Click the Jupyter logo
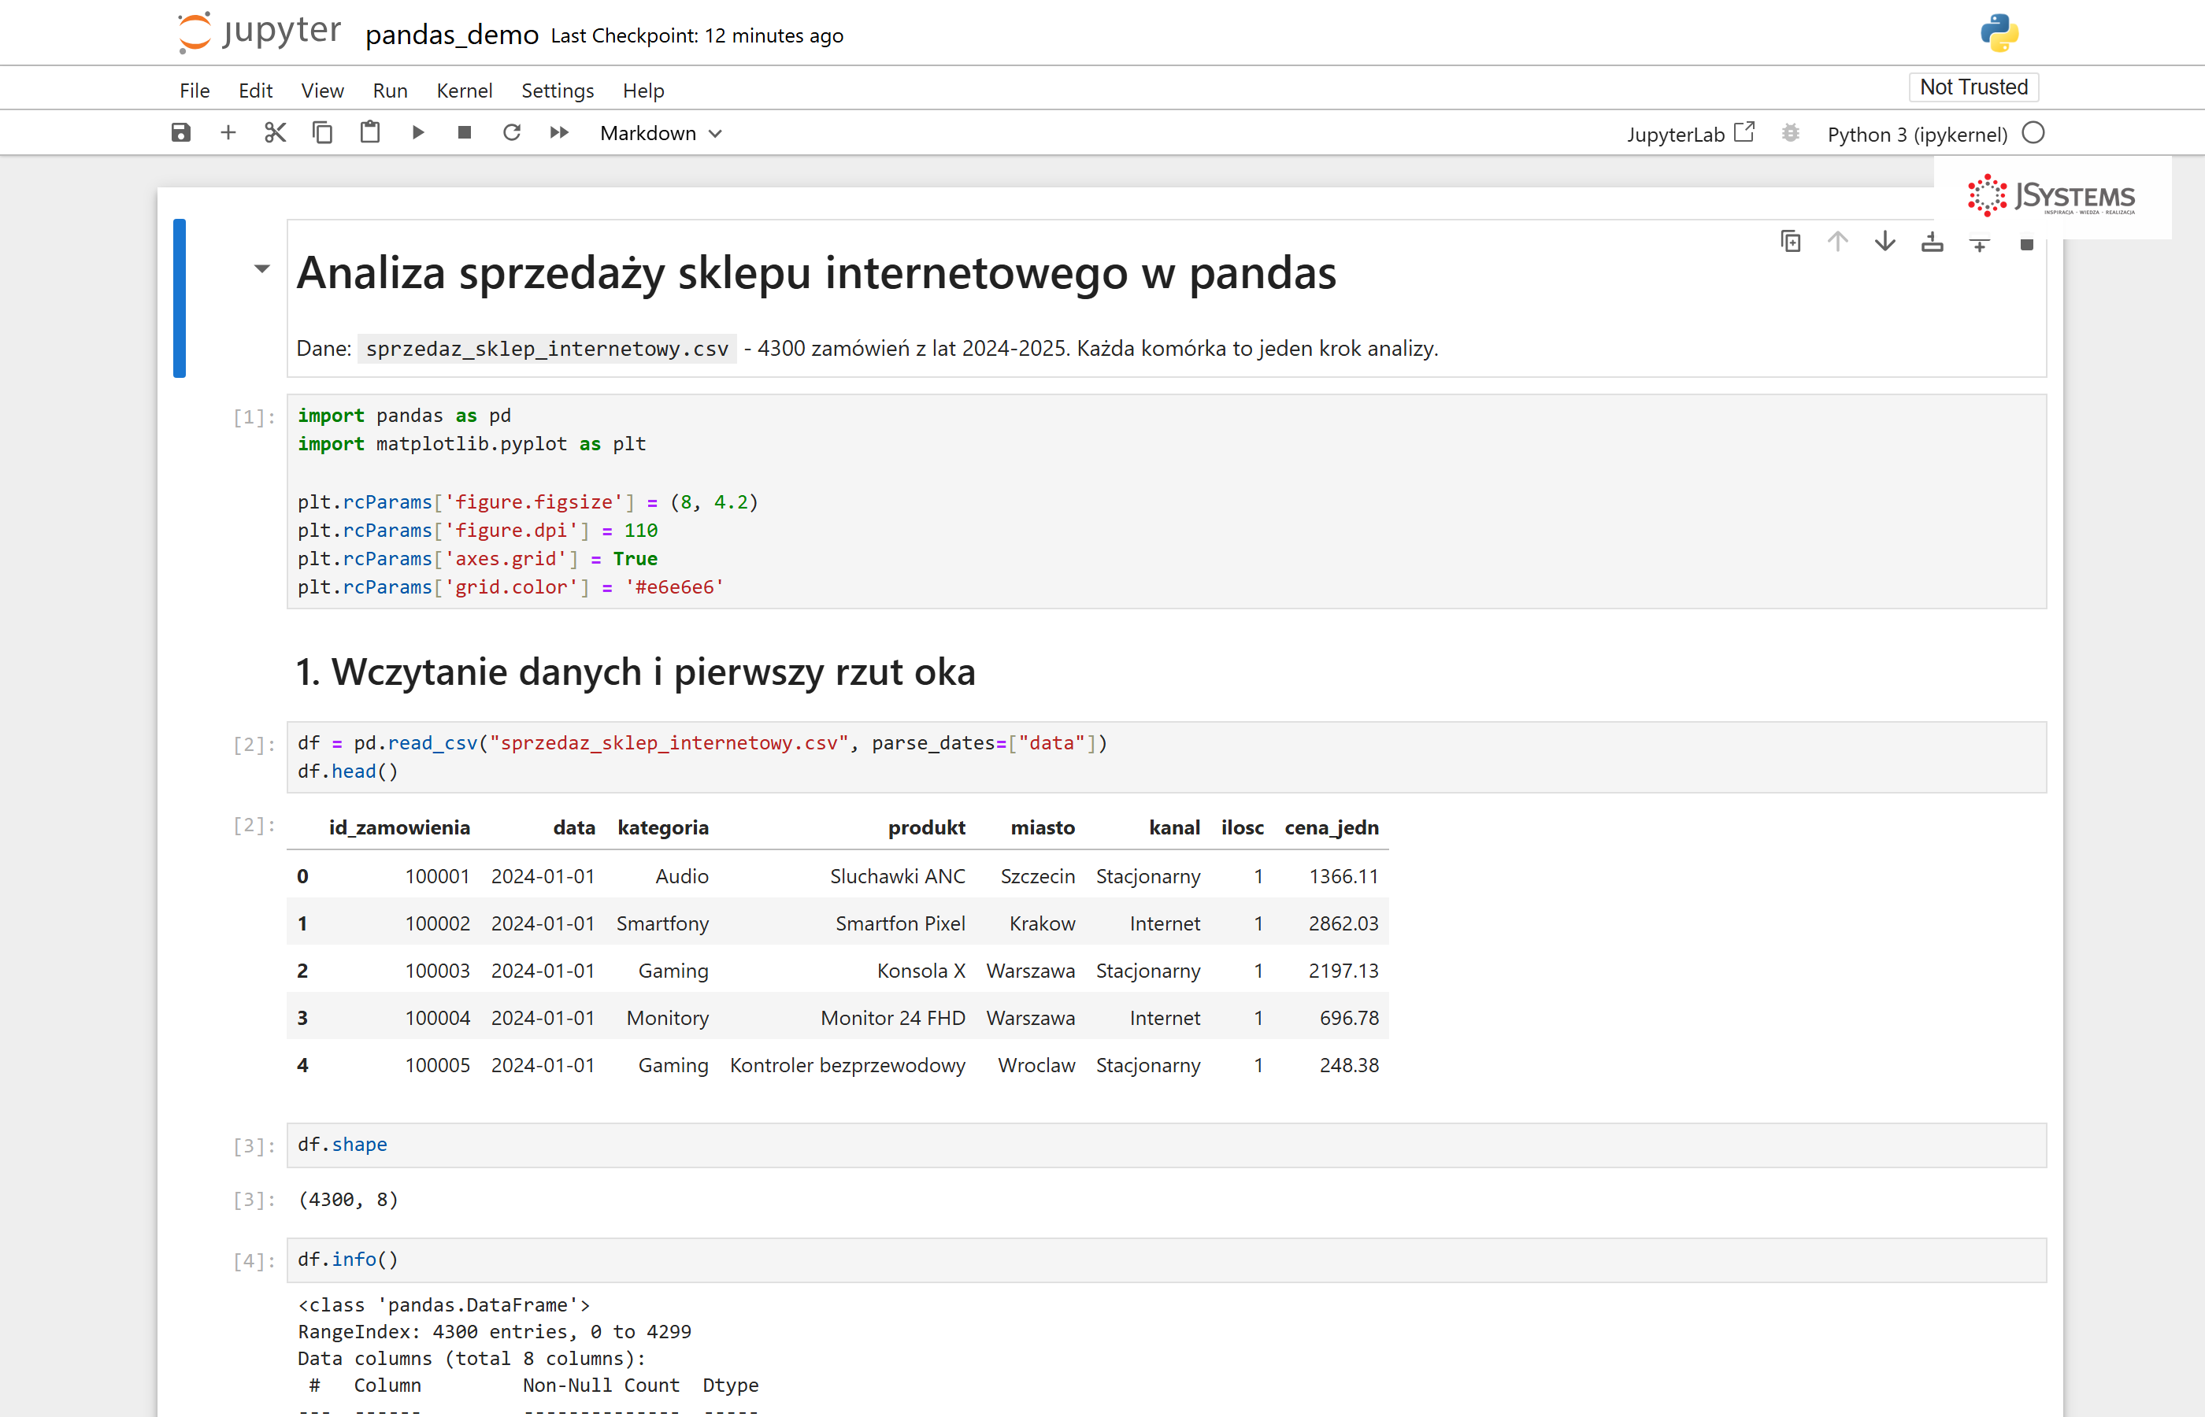Image resolution: width=2205 pixels, height=1417 pixels. (x=258, y=32)
